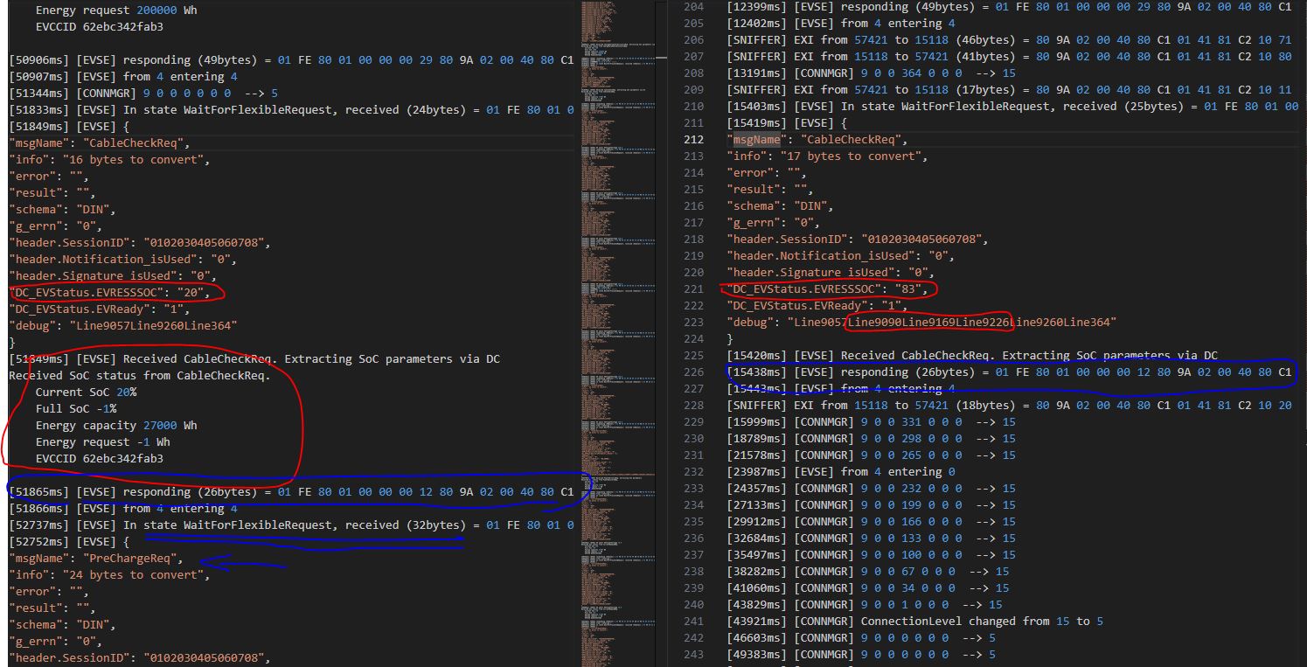Click "Energy capacity 27000 Wh" in left pane
The width and height of the screenshot is (1307, 667).
115,426
